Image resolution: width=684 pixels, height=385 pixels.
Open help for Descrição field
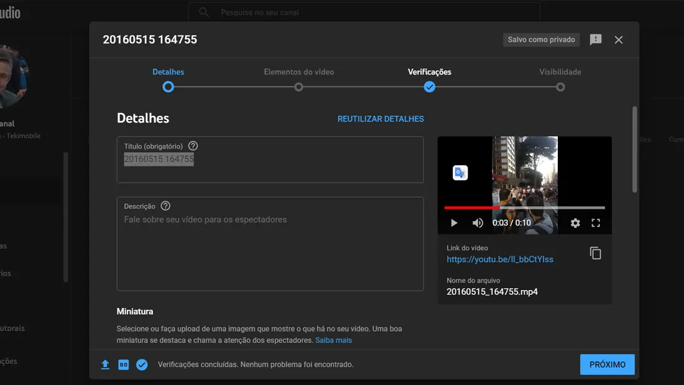165,206
